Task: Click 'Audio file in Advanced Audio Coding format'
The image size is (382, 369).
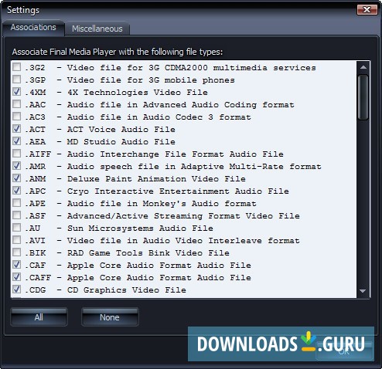Action: (x=181, y=105)
